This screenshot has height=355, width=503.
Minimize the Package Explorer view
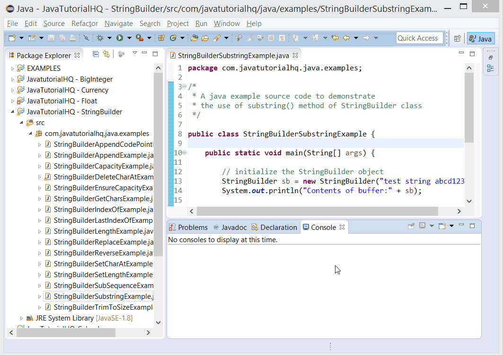[x=145, y=54]
